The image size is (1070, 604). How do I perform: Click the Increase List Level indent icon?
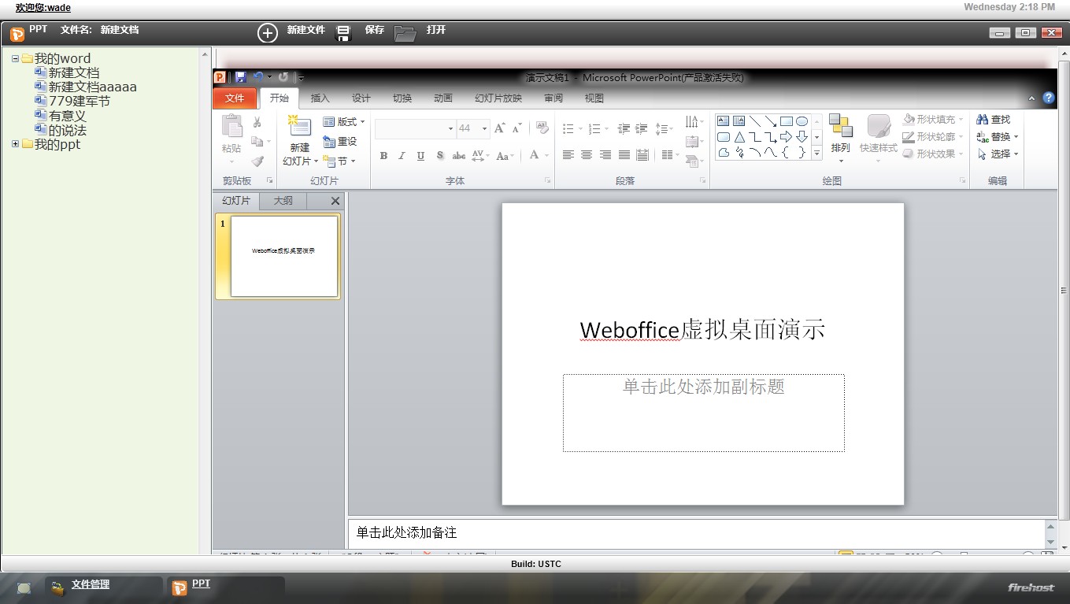(x=642, y=128)
